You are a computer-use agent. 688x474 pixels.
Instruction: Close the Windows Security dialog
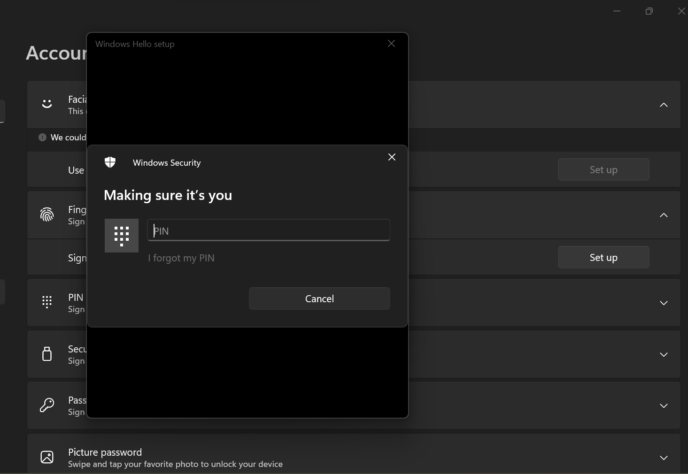(392, 157)
